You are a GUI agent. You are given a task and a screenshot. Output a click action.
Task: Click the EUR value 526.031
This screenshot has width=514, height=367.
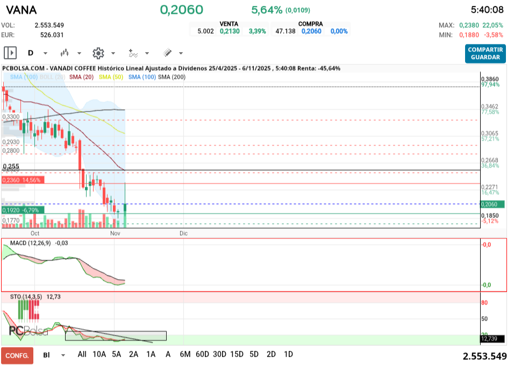(52, 35)
